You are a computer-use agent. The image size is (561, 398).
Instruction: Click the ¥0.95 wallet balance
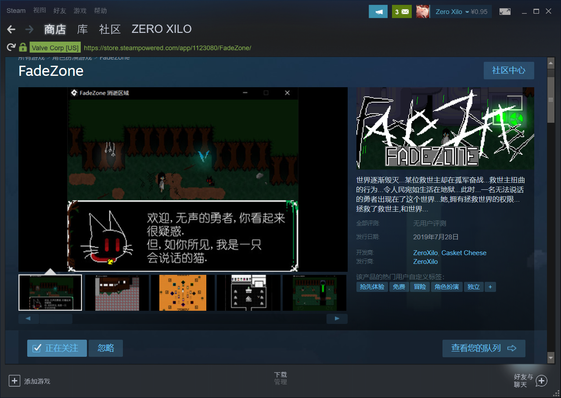pyautogui.click(x=479, y=12)
